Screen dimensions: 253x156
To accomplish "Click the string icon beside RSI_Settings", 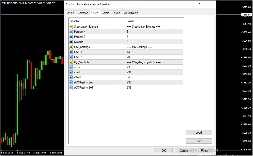I will point(71,47).
